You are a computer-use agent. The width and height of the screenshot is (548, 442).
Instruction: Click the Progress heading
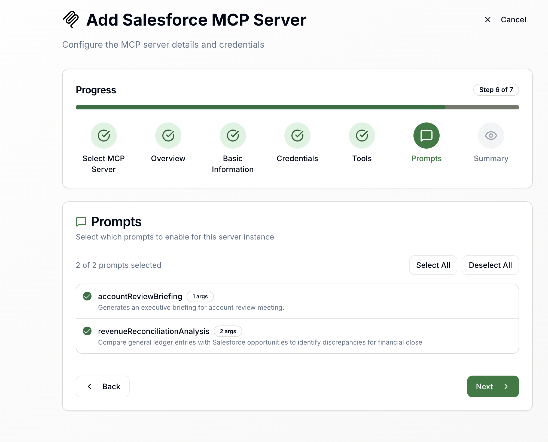click(96, 90)
